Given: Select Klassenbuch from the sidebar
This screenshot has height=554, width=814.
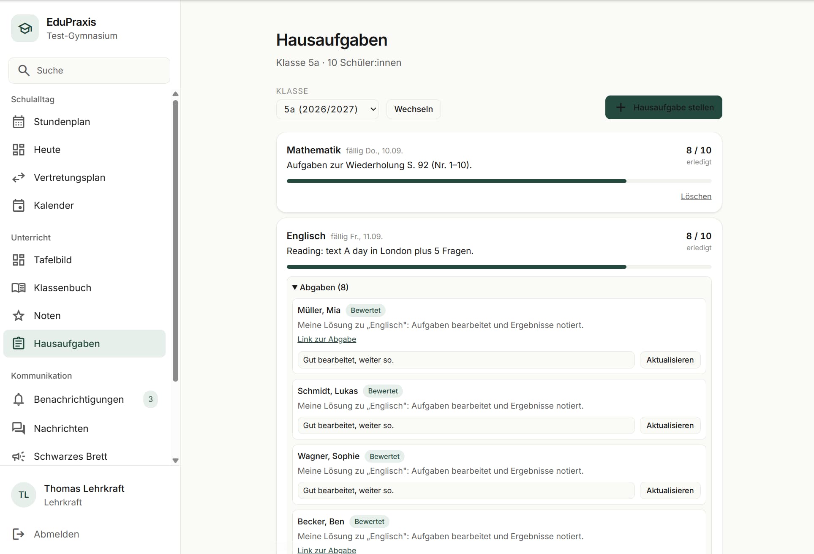Looking at the screenshot, I should [x=84, y=288].
